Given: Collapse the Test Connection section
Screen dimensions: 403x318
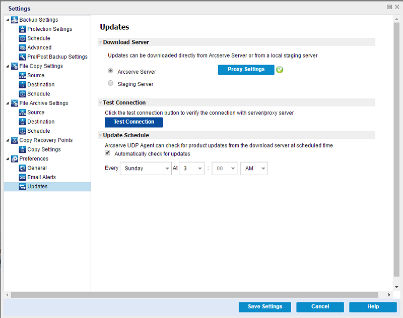Looking at the screenshot, I should click(100, 103).
